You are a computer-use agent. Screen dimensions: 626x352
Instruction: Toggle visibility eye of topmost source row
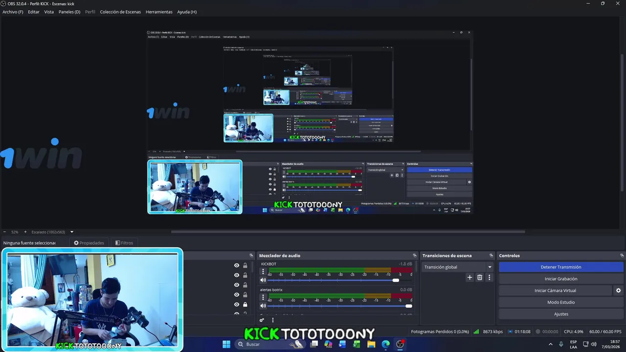click(237, 265)
